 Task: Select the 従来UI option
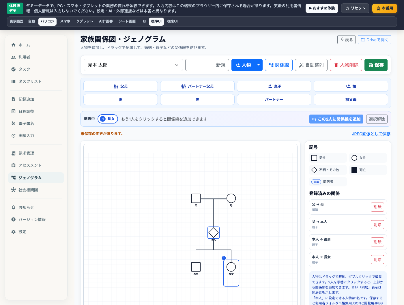point(172,22)
